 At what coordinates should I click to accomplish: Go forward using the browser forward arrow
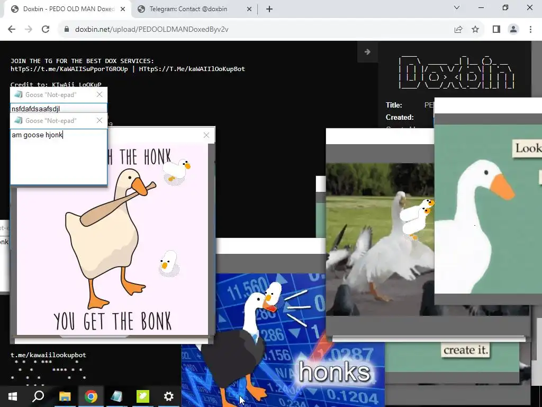(29, 30)
